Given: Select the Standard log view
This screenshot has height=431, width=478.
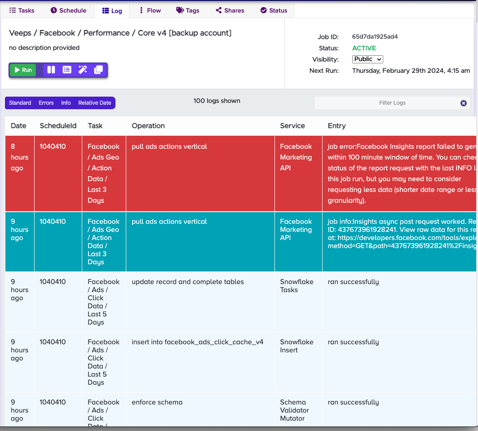Looking at the screenshot, I should click(x=20, y=103).
